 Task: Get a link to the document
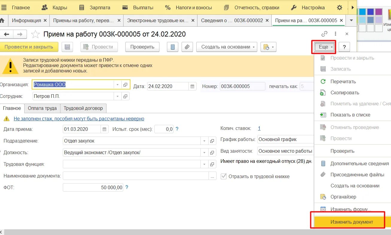click(x=324, y=34)
